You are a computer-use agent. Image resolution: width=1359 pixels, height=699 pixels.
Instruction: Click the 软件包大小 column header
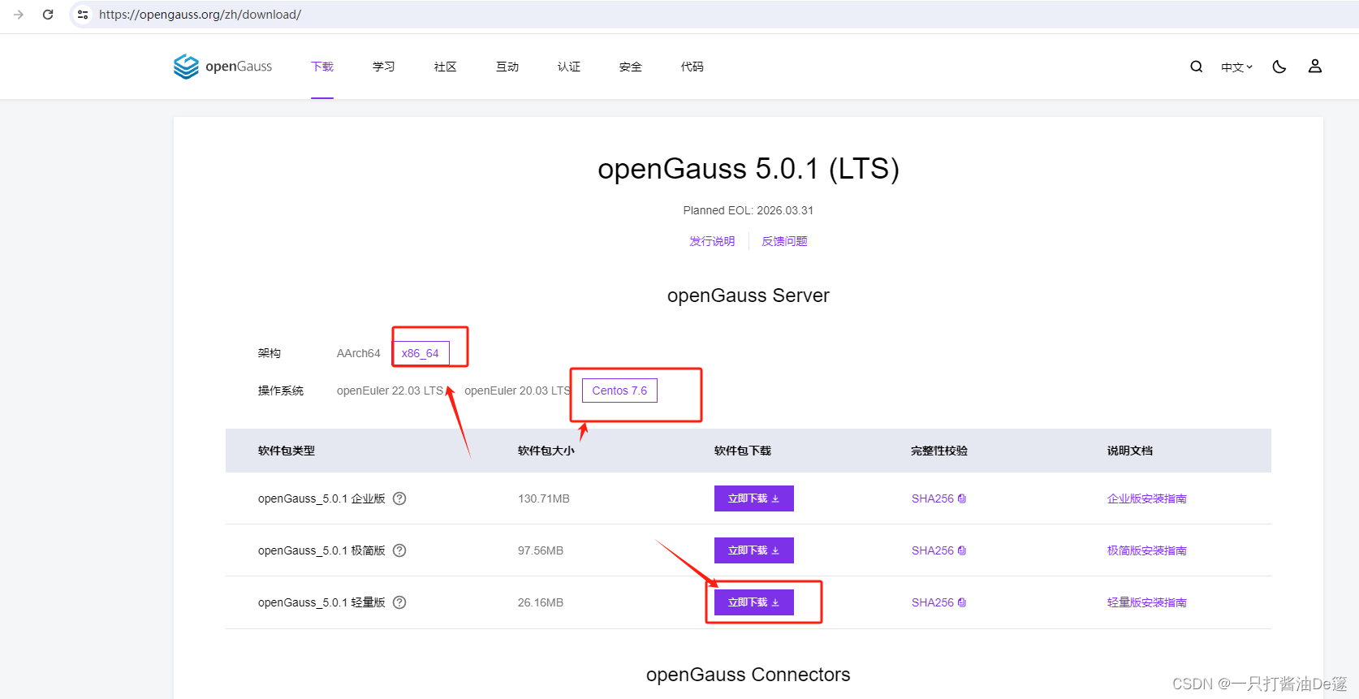pos(546,451)
